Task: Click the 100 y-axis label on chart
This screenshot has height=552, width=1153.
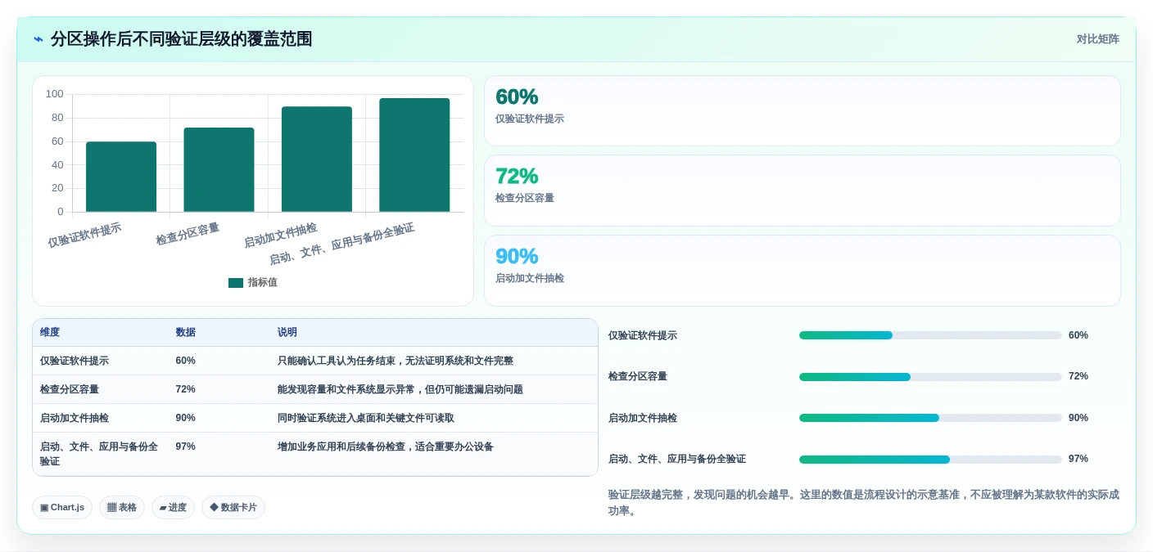Action: (54, 94)
